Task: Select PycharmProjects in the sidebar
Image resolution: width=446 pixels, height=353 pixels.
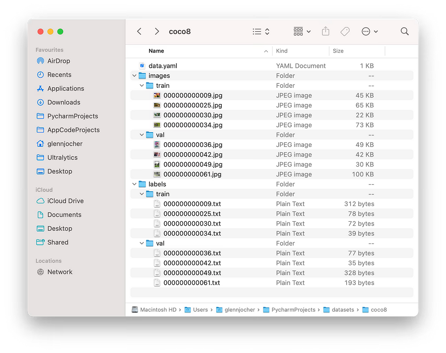Action: coord(73,116)
